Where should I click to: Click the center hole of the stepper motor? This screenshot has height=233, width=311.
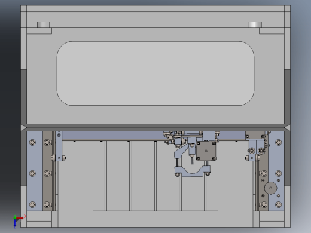(206, 151)
